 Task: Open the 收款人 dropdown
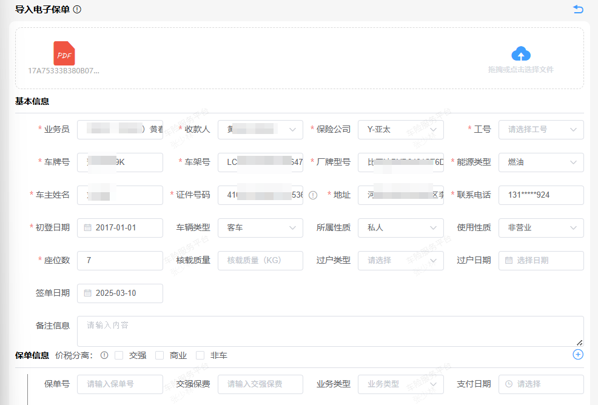[260, 130]
